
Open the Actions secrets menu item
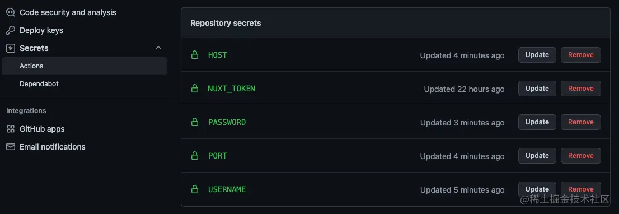click(85, 66)
